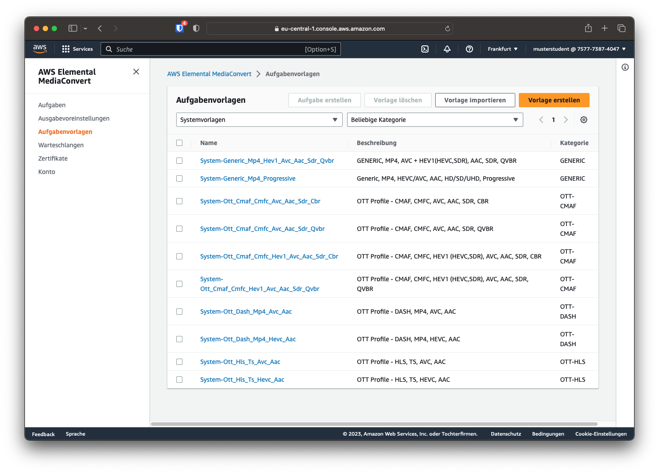Open the AWS Elemental MediaConvert breadcrumb link
This screenshot has height=473, width=659.
(x=209, y=74)
